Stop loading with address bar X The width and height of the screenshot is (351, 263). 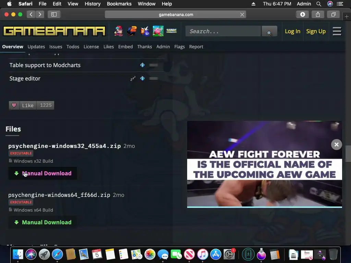point(242,14)
